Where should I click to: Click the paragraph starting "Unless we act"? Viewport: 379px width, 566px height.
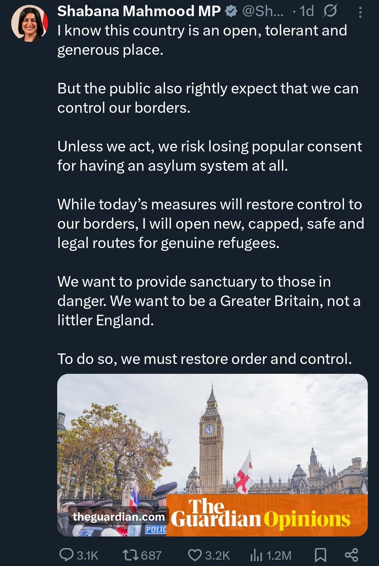coord(210,156)
